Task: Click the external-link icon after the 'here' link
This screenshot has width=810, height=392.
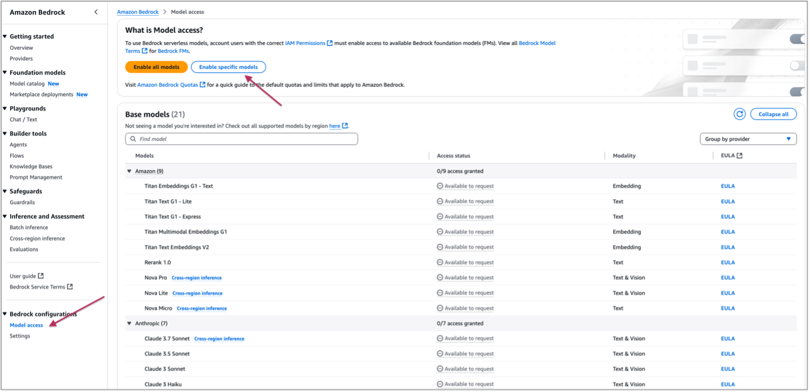Action: (x=345, y=126)
